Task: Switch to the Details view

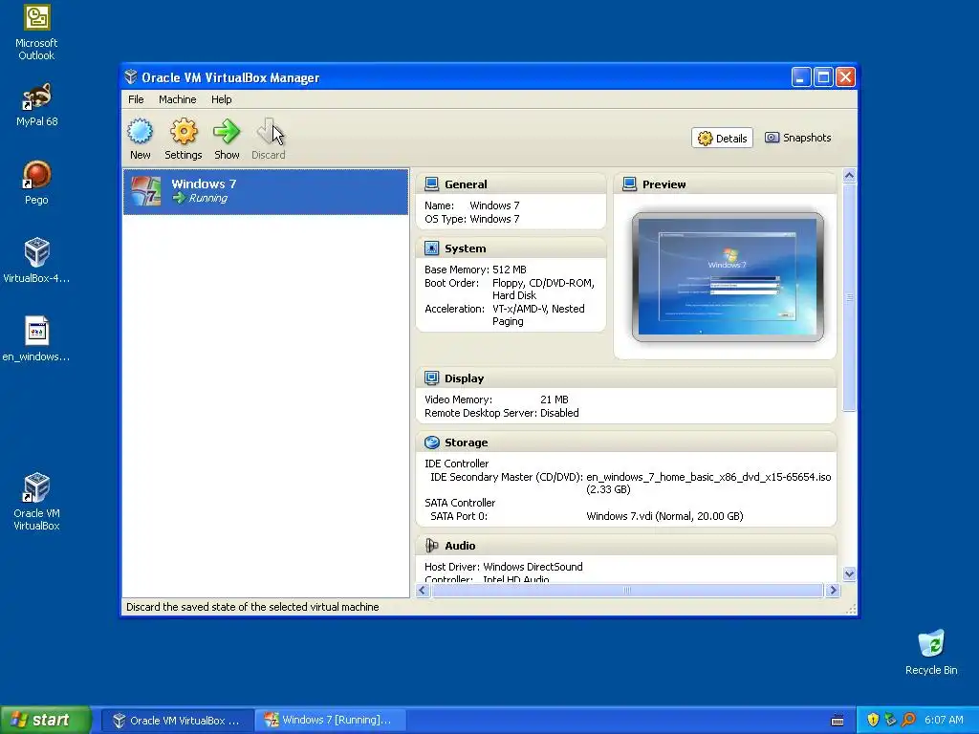Action: (722, 138)
